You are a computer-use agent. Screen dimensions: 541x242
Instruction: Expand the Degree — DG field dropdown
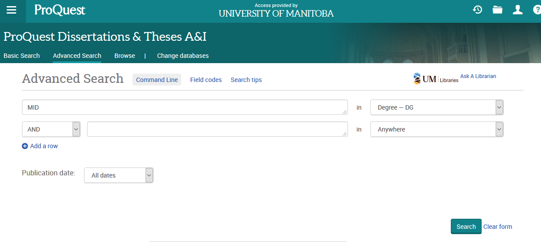click(x=437, y=107)
